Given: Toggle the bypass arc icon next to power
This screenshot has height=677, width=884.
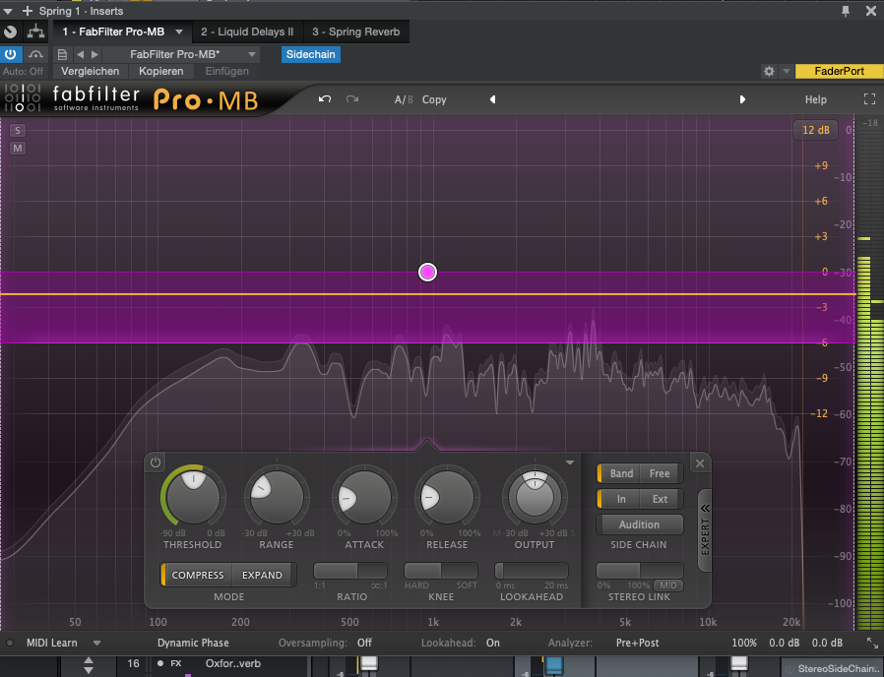Looking at the screenshot, I should [36, 54].
